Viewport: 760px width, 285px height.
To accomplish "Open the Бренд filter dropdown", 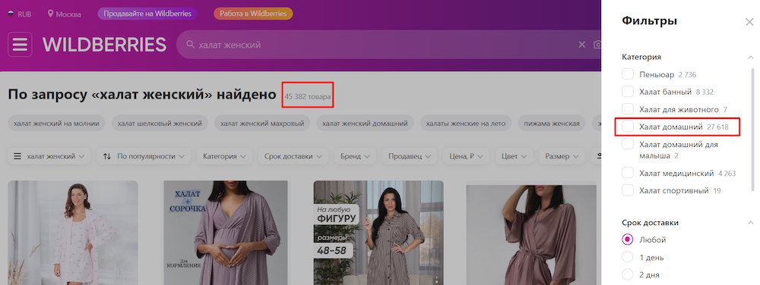I will tap(355, 156).
